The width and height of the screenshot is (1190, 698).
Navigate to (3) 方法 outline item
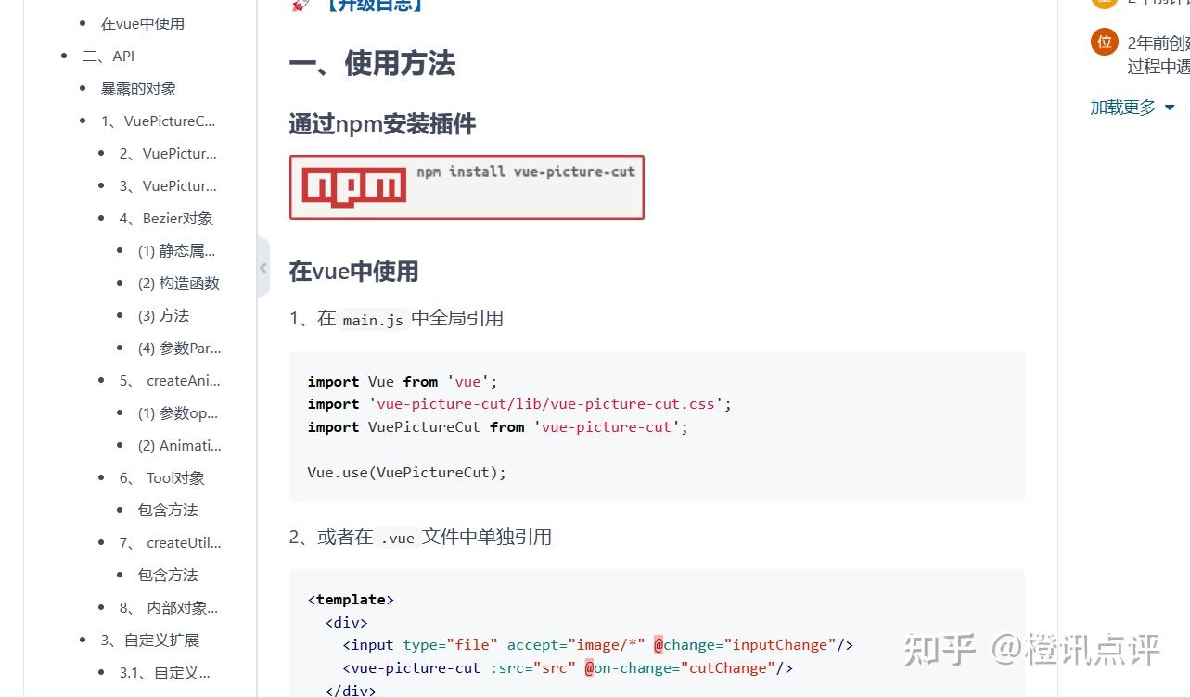coord(163,316)
